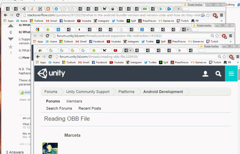Switch to the YouTube tab in front window
This screenshot has height=154, width=240.
click(x=116, y=50)
